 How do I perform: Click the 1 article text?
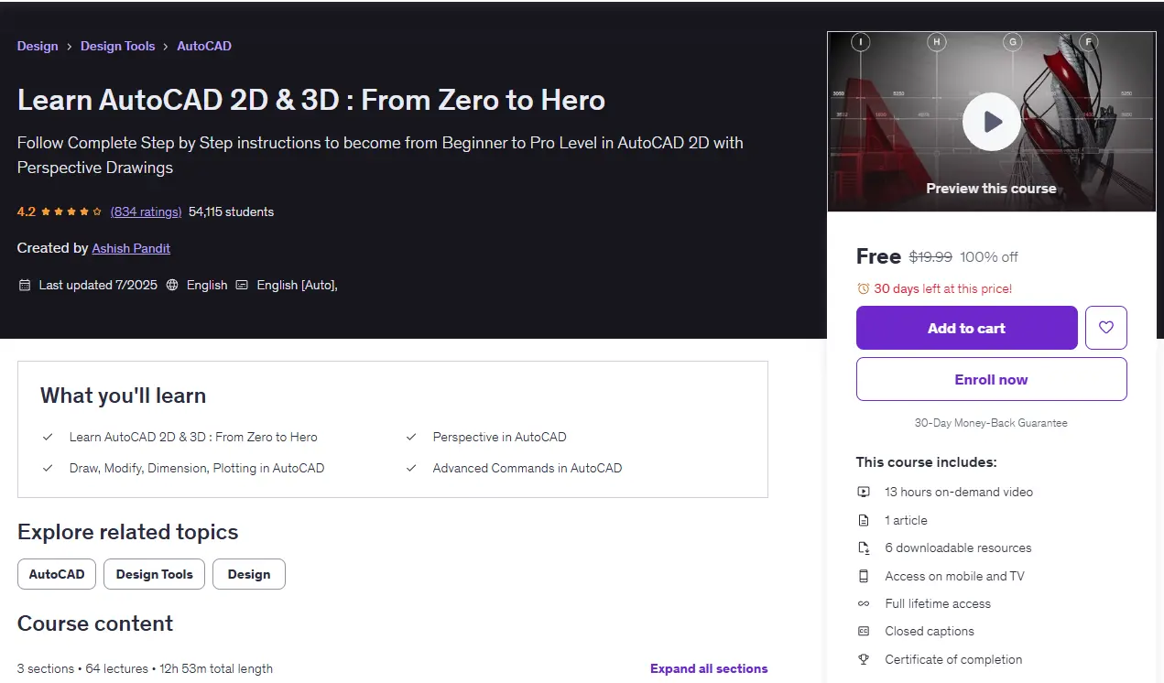(906, 520)
